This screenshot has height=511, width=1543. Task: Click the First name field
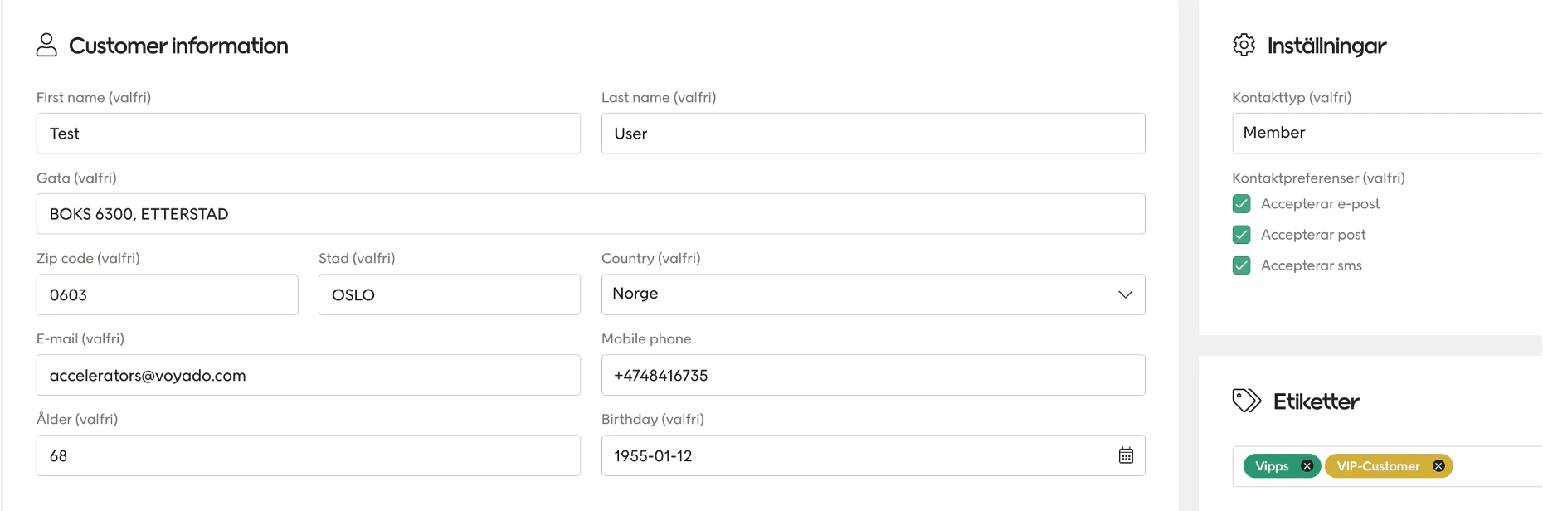tap(309, 134)
